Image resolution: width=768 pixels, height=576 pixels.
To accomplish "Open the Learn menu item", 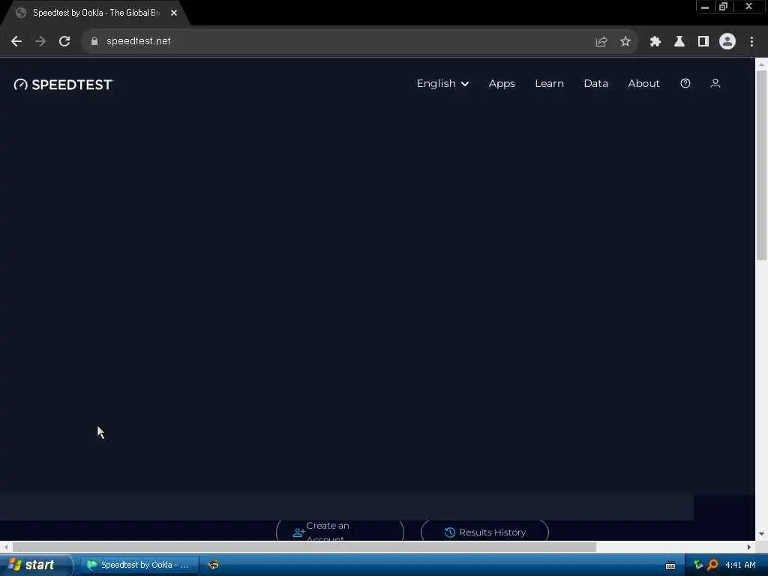I will pos(549,84).
